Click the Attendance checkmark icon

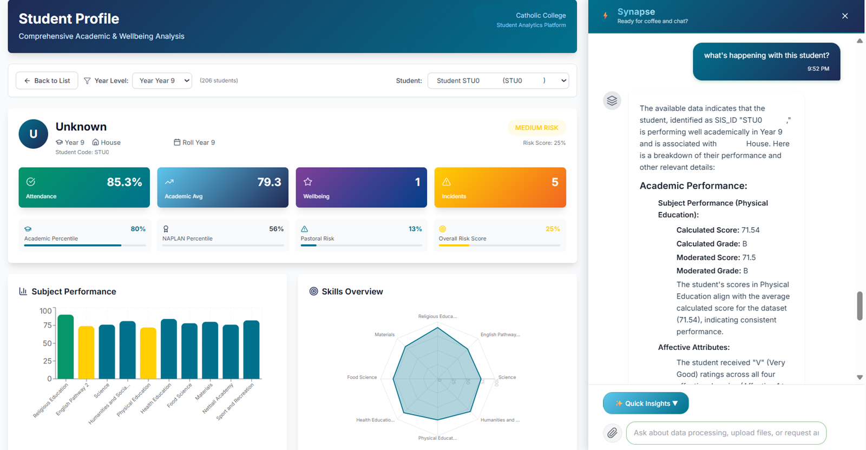point(31,182)
